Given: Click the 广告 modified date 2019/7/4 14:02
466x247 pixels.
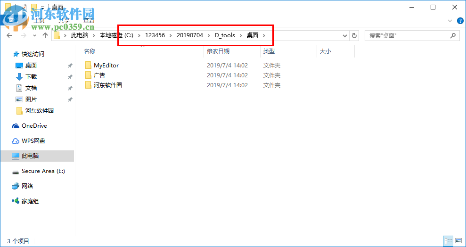Looking at the screenshot, I should [228, 75].
